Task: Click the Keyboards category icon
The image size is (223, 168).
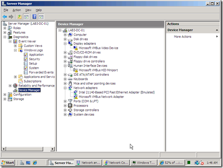Action: click(x=70, y=79)
